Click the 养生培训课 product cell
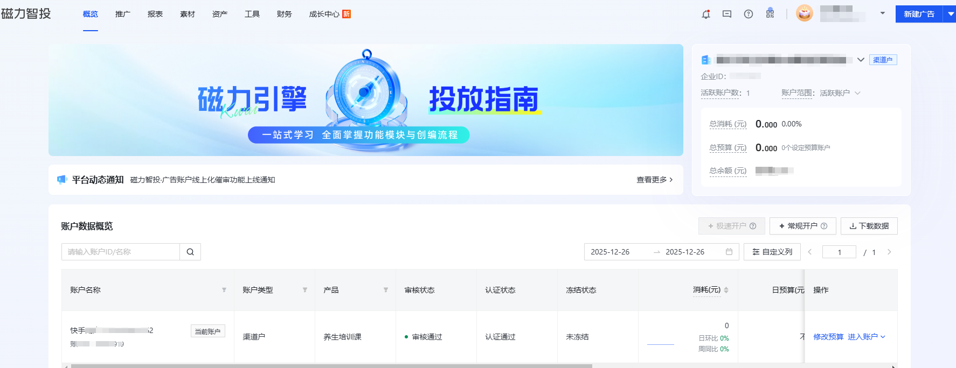The image size is (956, 368). click(342, 337)
